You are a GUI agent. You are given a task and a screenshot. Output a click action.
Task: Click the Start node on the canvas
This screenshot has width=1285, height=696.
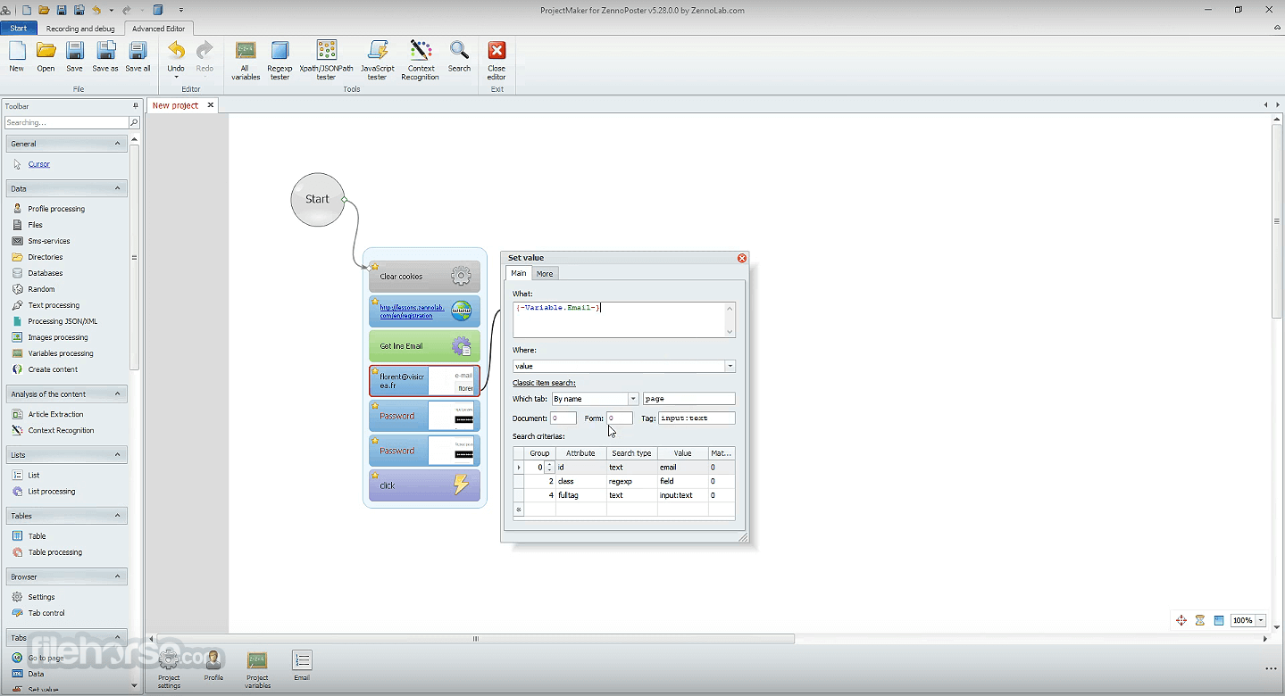[x=317, y=199]
